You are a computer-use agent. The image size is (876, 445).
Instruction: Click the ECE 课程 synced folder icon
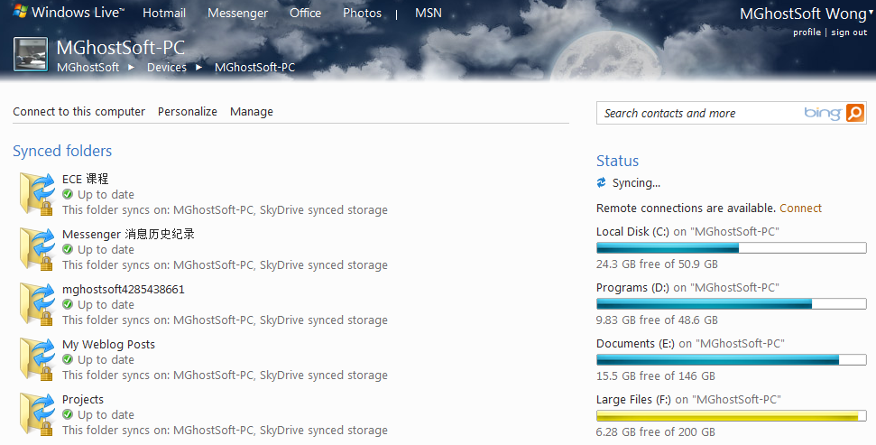coord(37,193)
